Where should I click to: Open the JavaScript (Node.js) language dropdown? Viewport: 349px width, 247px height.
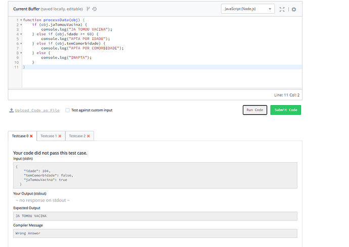[x=248, y=9]
